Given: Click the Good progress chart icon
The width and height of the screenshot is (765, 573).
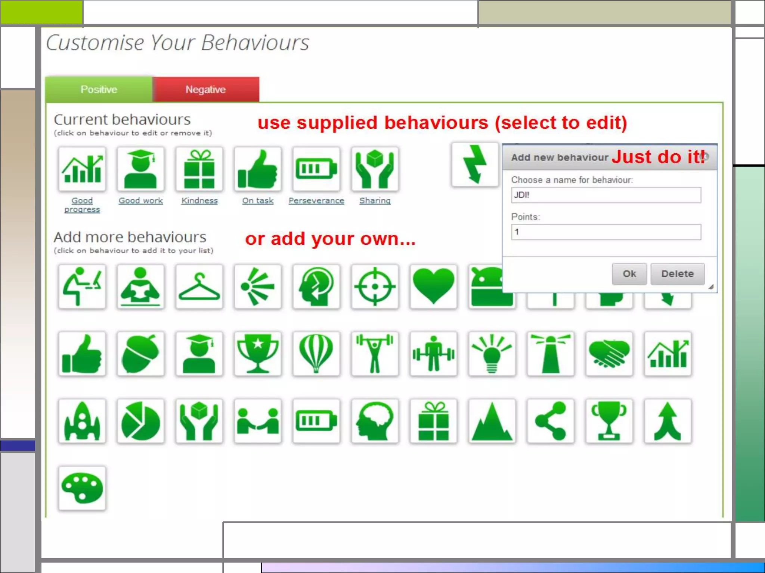Looking at the screenshot, I should (x=82, y=169).
